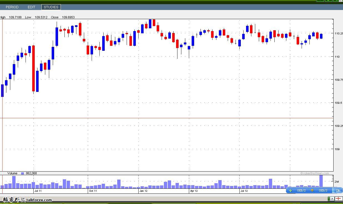Click the 2% usage indicator in the speed widget
The height and width of the screenshot is (204, 343).
click(x=338, y=190)
